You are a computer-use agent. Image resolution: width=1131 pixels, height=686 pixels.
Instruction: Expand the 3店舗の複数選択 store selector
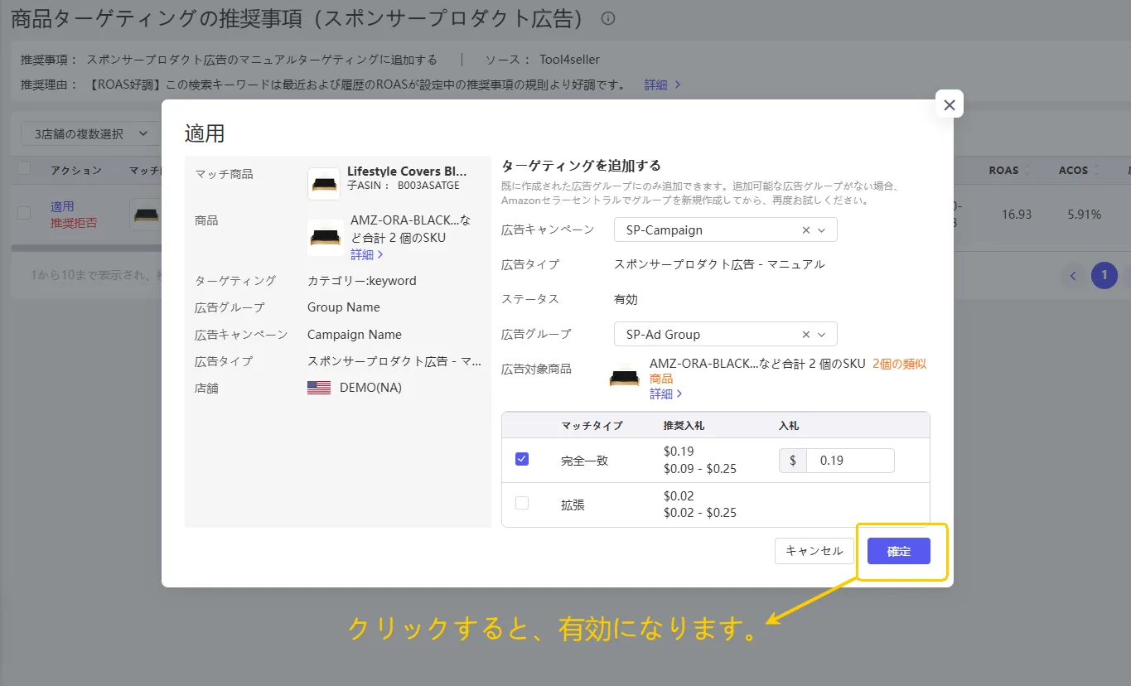[x=90, y=133]
